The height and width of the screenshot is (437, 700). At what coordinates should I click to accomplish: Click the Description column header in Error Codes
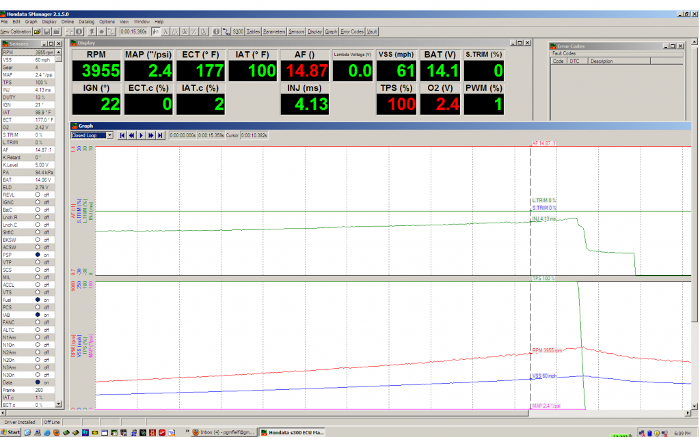(x=619, y=61)
